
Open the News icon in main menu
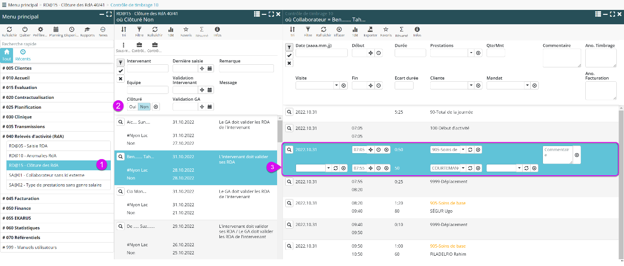coord(103,30)
